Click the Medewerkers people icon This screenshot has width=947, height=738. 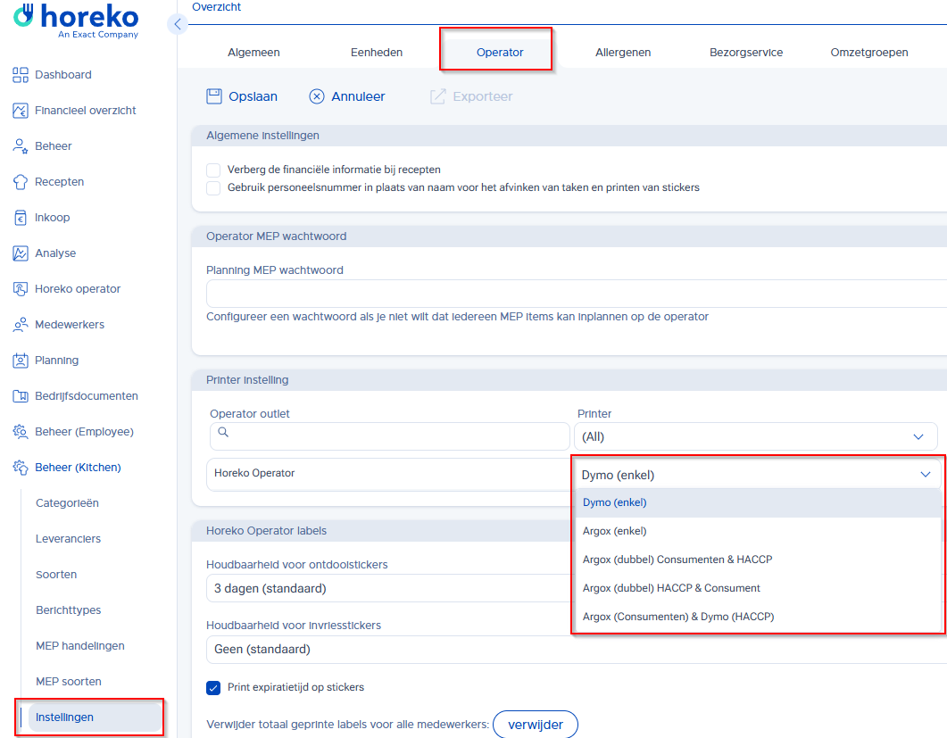21,324
